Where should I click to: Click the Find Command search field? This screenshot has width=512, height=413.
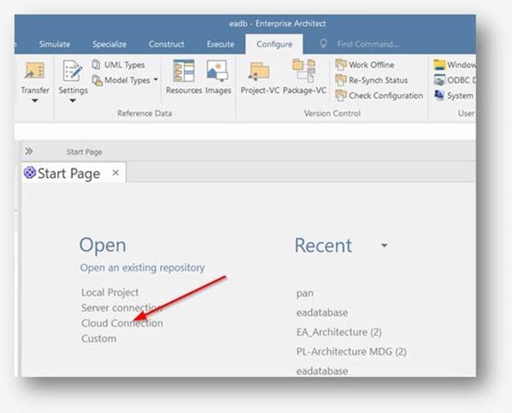[367, 44]
